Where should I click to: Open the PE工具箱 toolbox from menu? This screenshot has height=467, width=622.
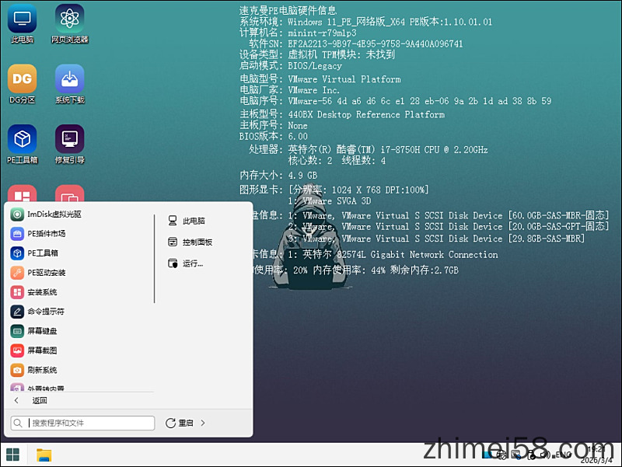coord(40,253)
